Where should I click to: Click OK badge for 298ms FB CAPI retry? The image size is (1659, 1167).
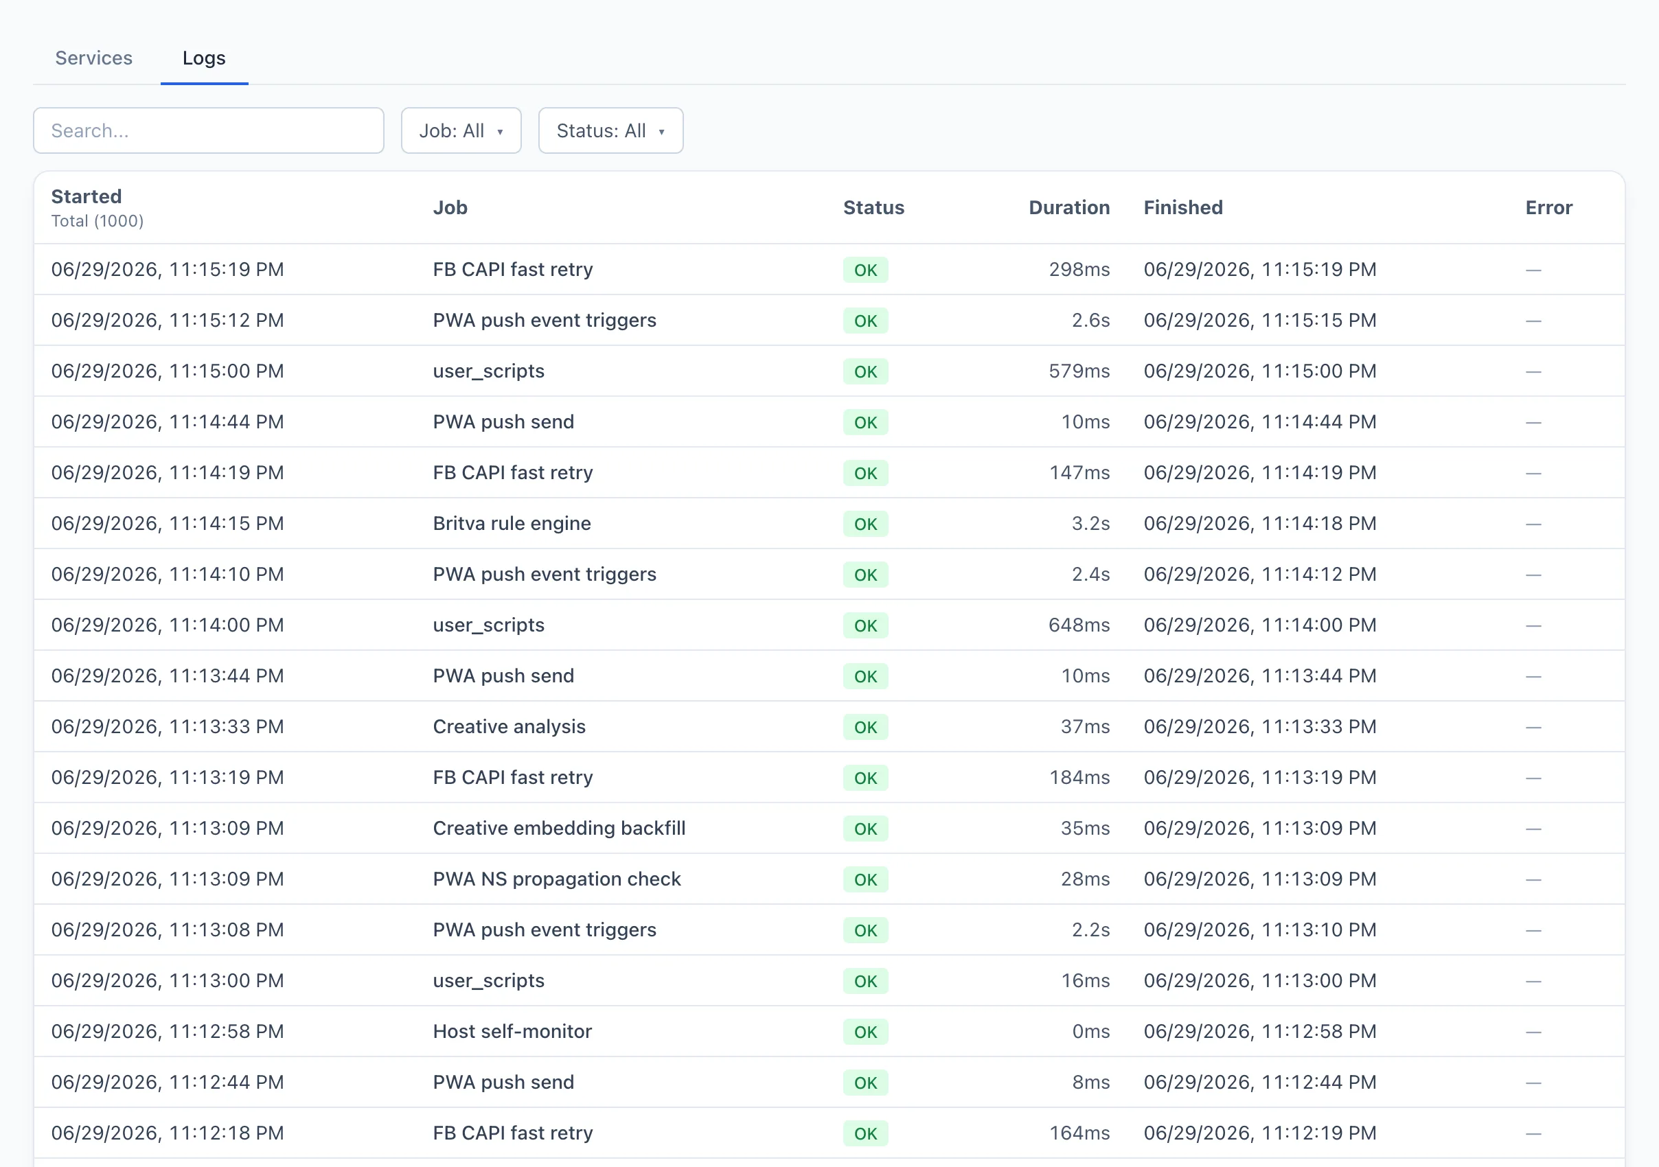(865, 270)
